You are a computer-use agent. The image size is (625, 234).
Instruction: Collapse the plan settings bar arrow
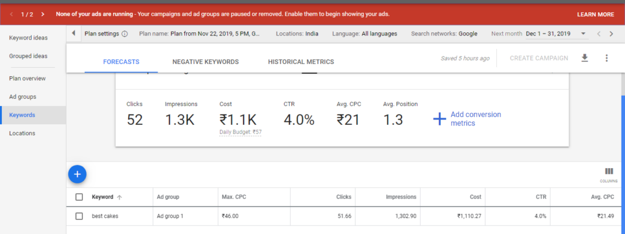pyautogui.click(x=73, y=34)
